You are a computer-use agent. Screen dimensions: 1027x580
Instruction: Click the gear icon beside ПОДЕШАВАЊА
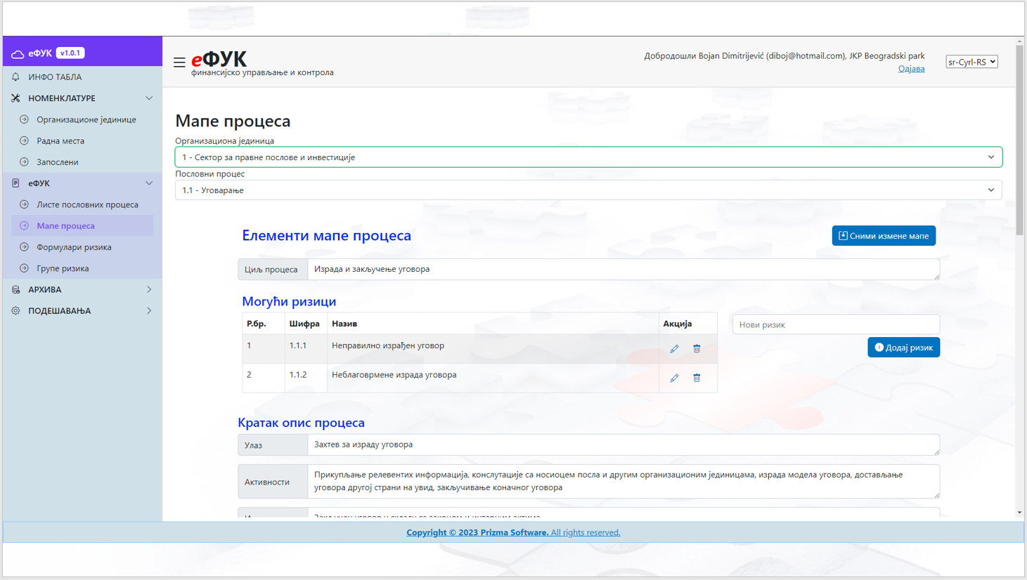(16, 311)
